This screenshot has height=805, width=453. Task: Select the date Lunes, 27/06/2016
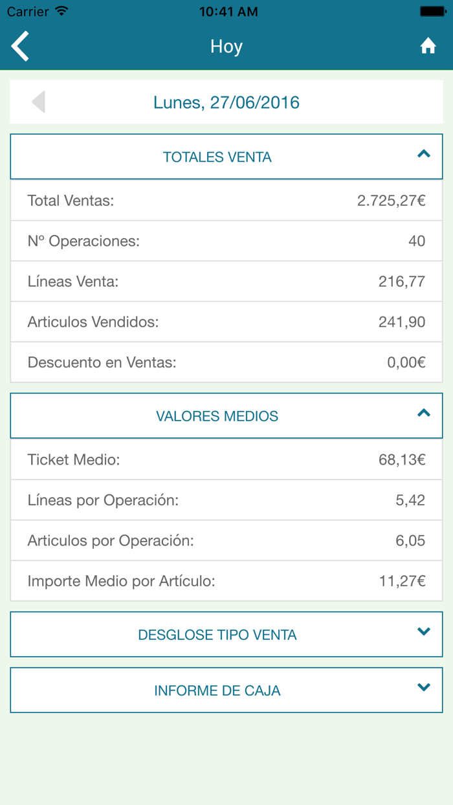point(226,102)
